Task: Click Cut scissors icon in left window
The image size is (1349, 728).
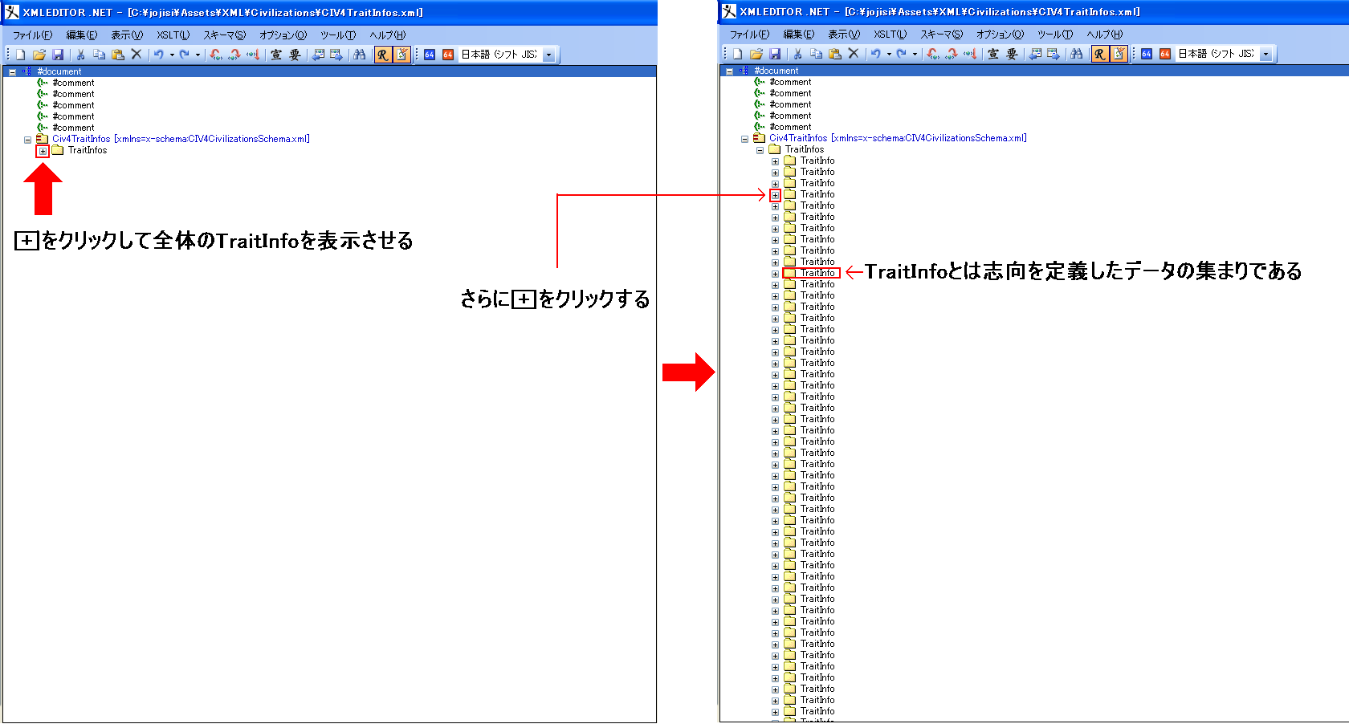Action: coord(80,55)
